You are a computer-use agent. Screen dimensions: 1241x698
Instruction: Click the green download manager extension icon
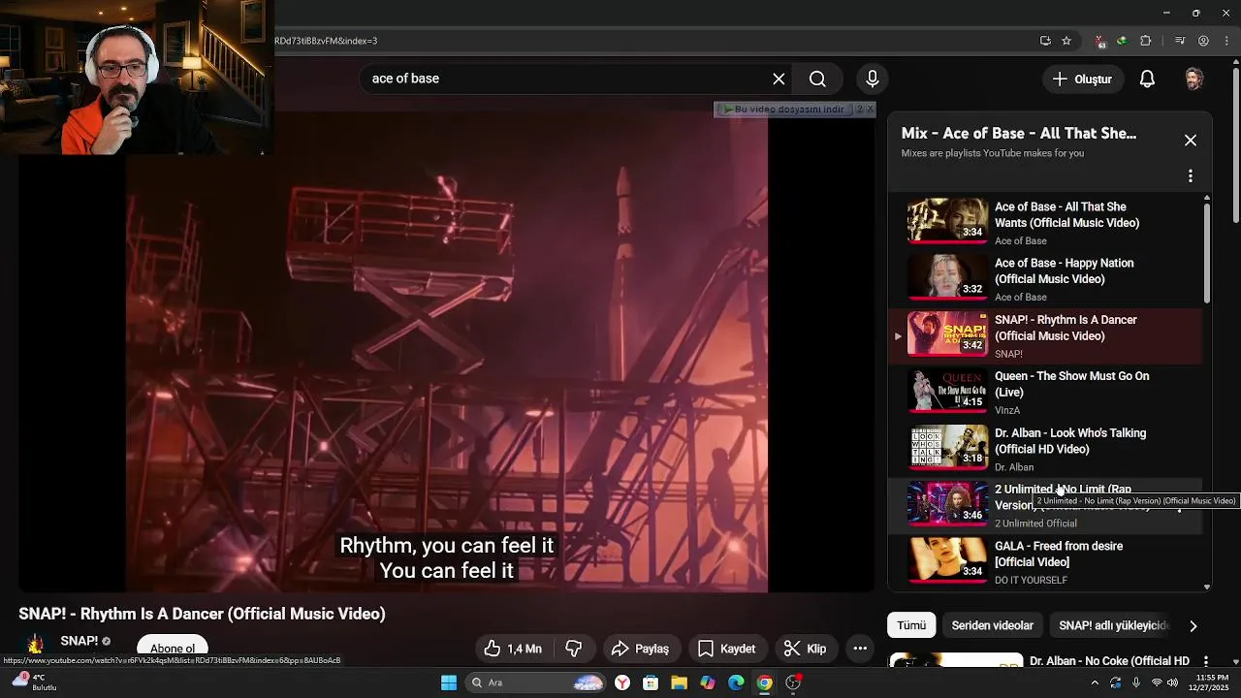1122,41
